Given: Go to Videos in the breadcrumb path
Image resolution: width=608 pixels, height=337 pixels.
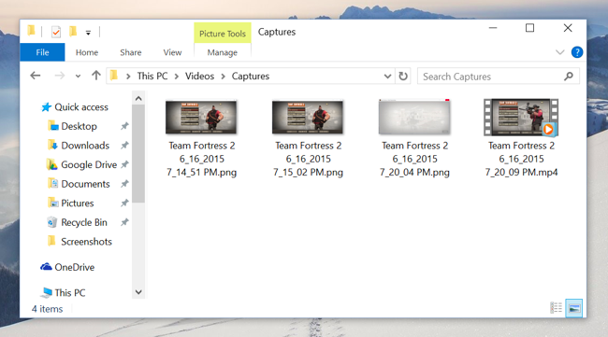Looking at the screenshot, I should 199,77.
